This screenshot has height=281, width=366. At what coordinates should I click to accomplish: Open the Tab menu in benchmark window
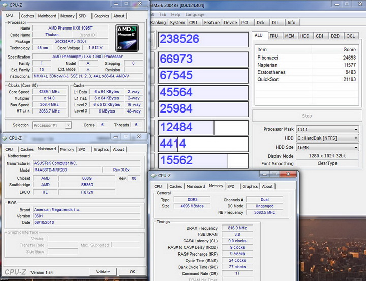[x=163, y=14]
